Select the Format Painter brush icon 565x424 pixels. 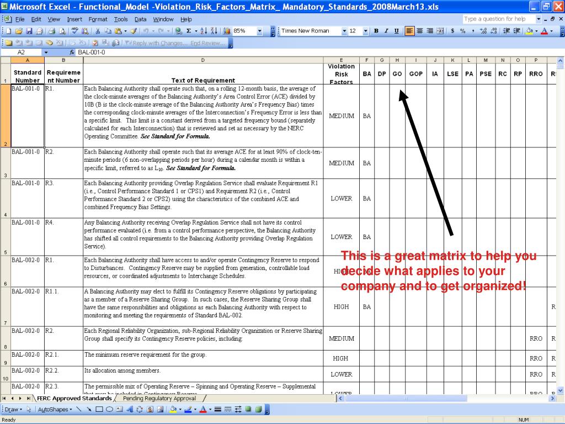tap(134, 31)
